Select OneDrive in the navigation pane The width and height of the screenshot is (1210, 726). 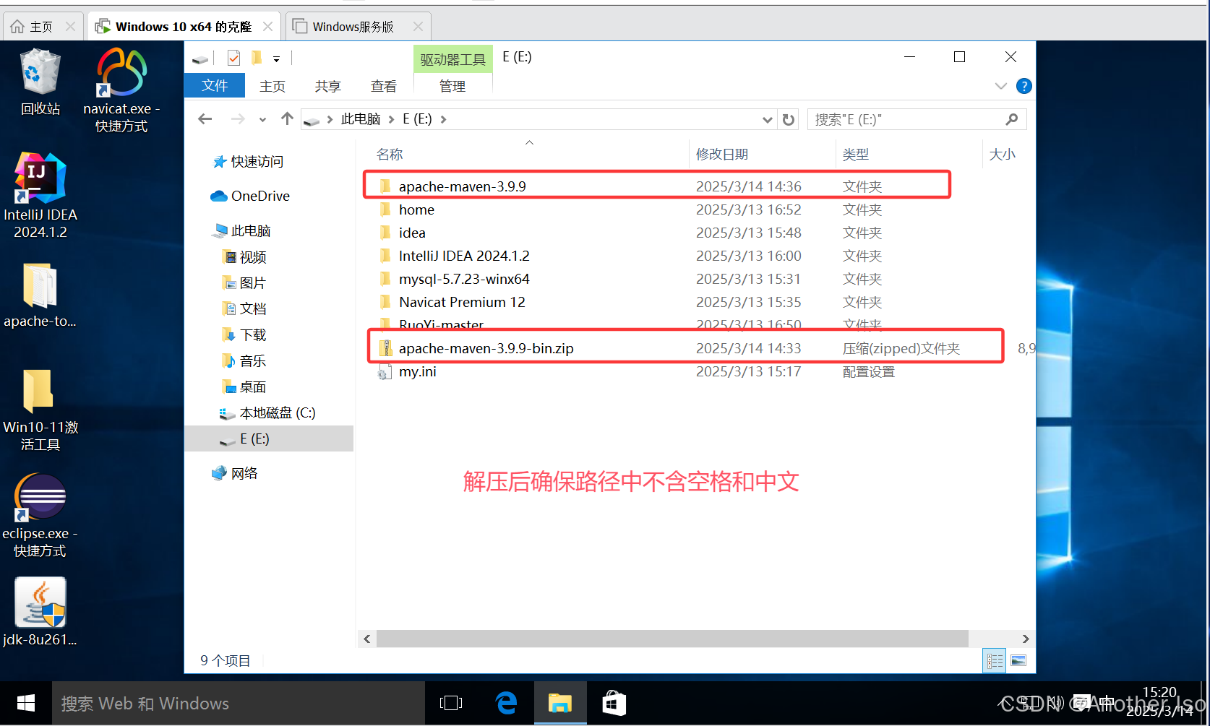point(250,196)
